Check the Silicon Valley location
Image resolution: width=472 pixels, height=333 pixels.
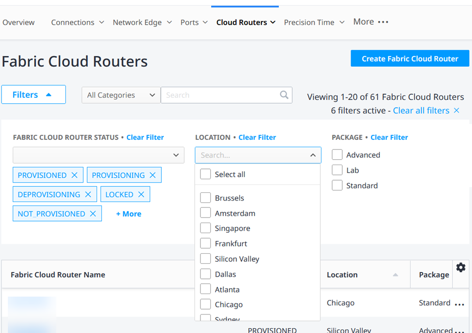pyautogui.click(x=205, y=259)
